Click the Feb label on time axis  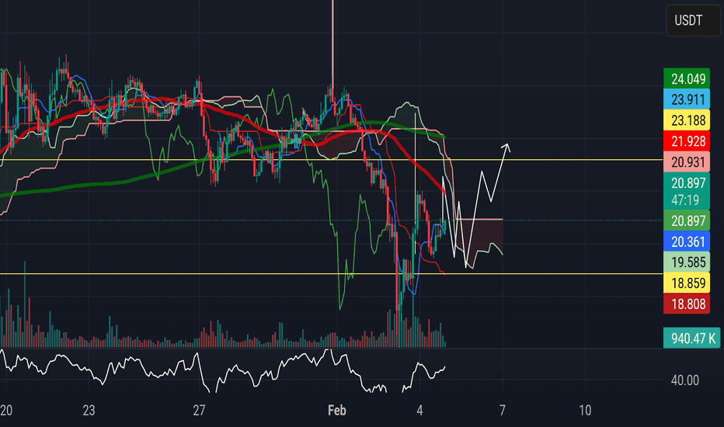click(x=336, y=410)
